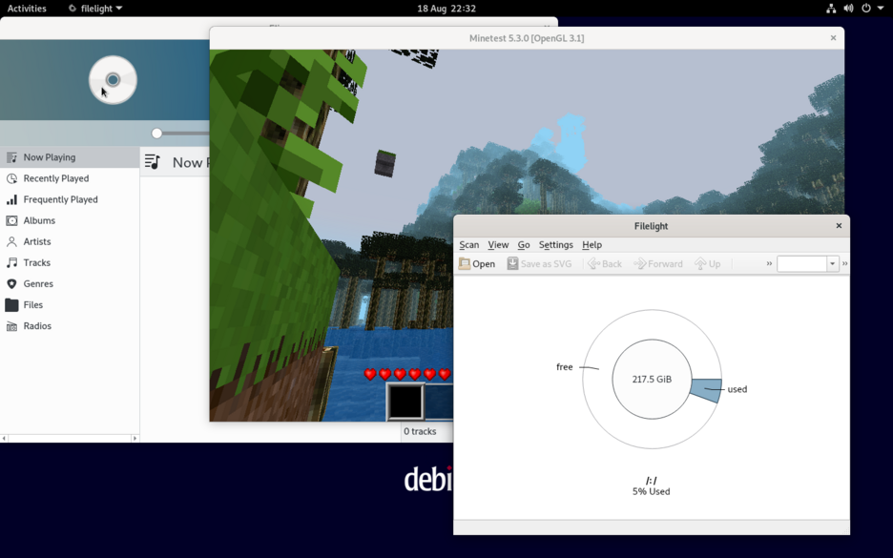Screen dimensions: 893x558
Task: Click the "/: /" path label below chart
Action: pyautogui.click(x=651, y=481)
